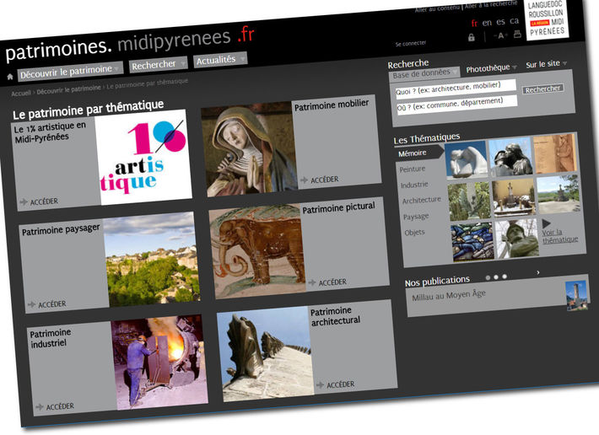Screen dimensions: 599x435
Task: Click Millau au Moyen Âge publication title
Action: click(449, 295)
